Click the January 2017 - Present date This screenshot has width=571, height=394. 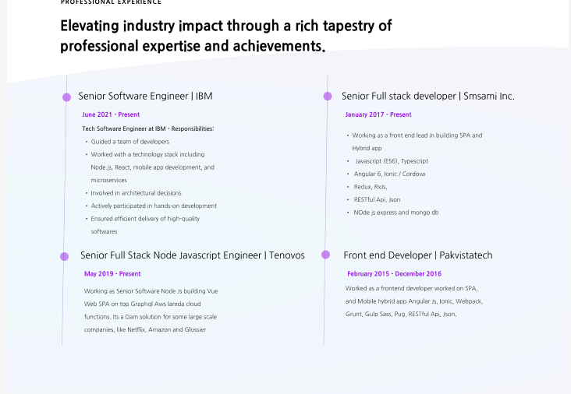pos(378,114)
